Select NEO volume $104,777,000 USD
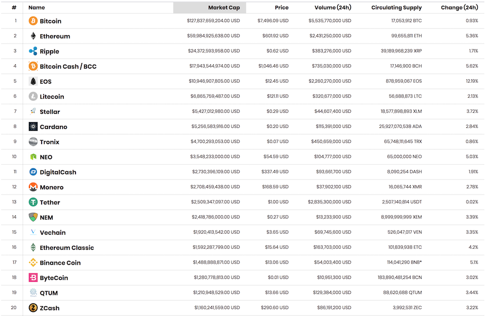 tap(333, 156)
